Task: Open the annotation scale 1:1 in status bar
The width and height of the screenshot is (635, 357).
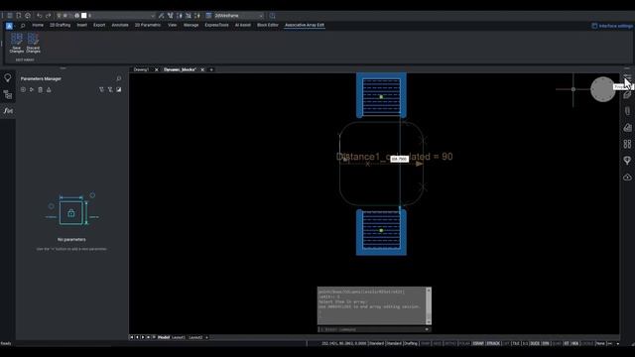Action: coord(525,343)
